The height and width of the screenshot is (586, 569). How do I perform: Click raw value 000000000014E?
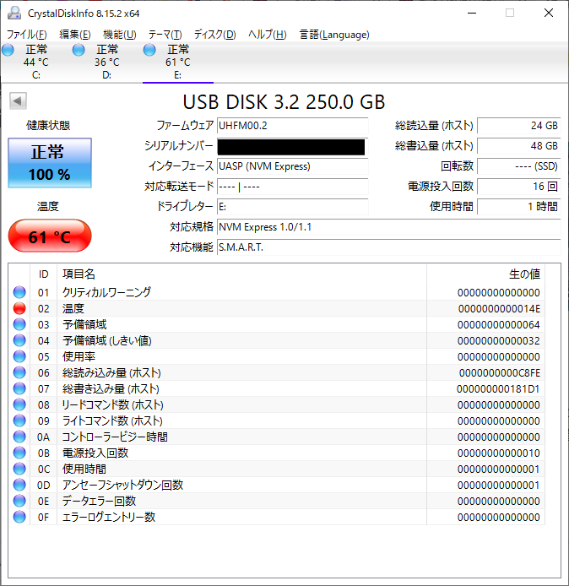tap(499, 309)
